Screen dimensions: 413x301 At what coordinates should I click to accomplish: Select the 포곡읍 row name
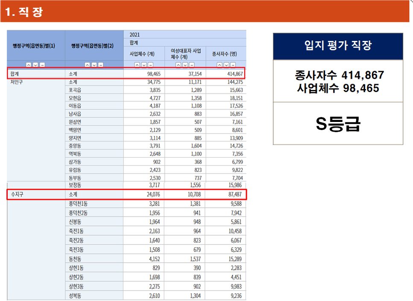pos(75,90)
